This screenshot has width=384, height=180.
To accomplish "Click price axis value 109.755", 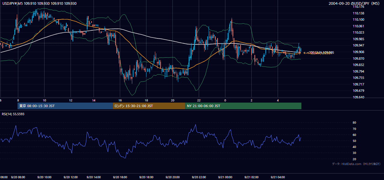I will (x=358, y=78).
